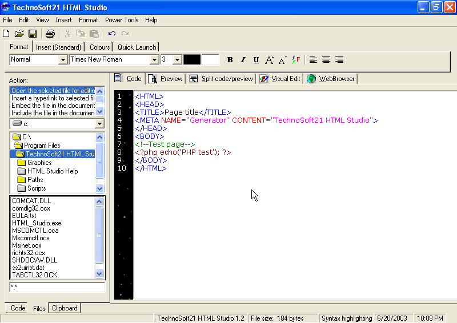Image resolution: width=457 pixels, height=323 pixels.
Task: Click the Open file folder icon
Action: 19,34
